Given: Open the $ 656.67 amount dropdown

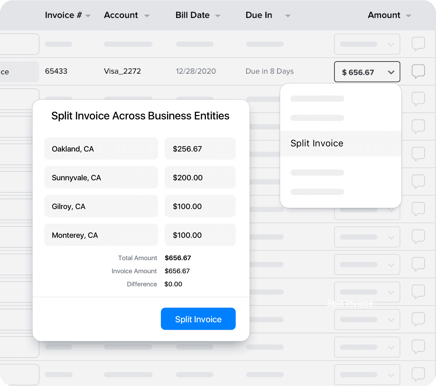Looking at the screenshot, I should [367, 72].
